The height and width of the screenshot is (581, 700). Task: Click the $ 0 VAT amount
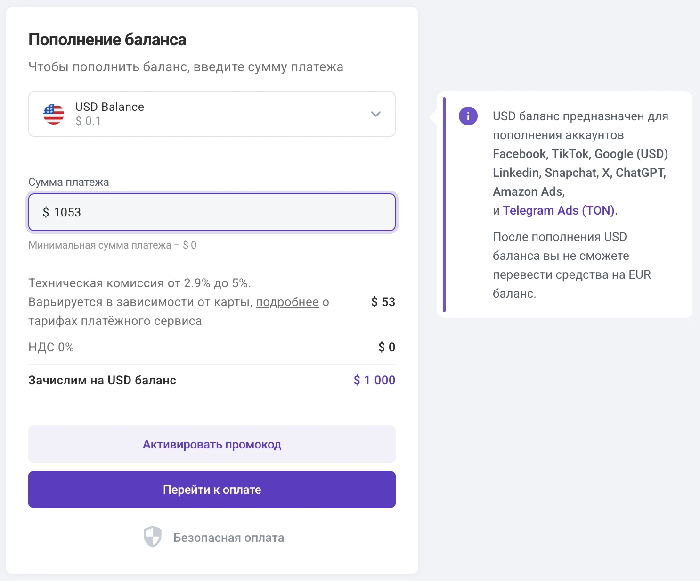coord(387,347)
